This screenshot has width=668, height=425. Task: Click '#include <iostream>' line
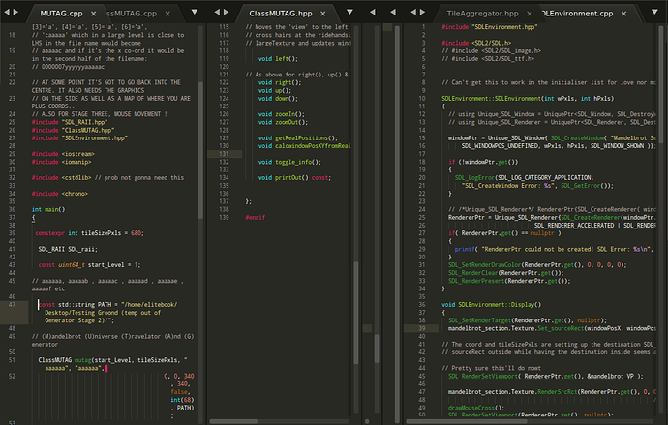63,154
